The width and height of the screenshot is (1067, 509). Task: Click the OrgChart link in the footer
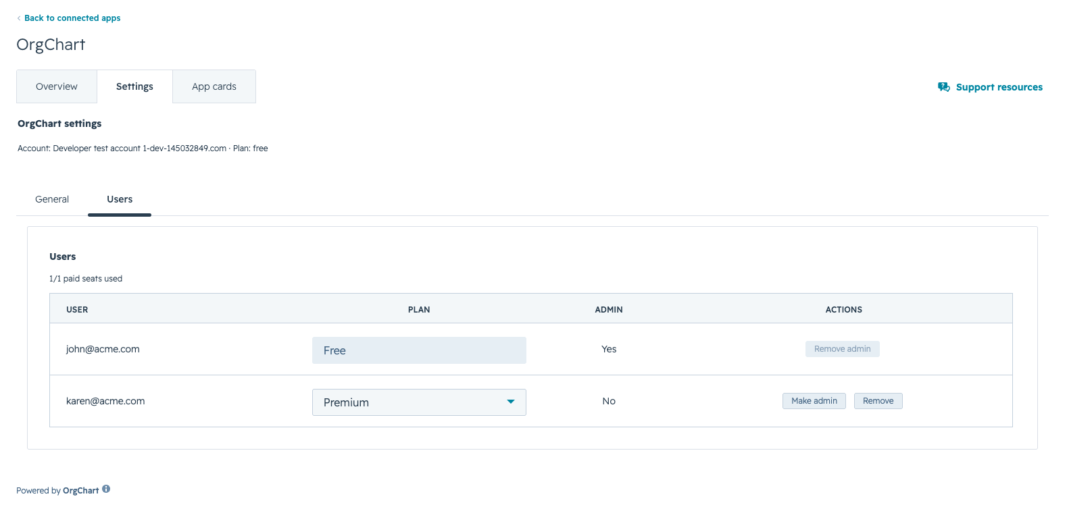(x=81, y=491)
